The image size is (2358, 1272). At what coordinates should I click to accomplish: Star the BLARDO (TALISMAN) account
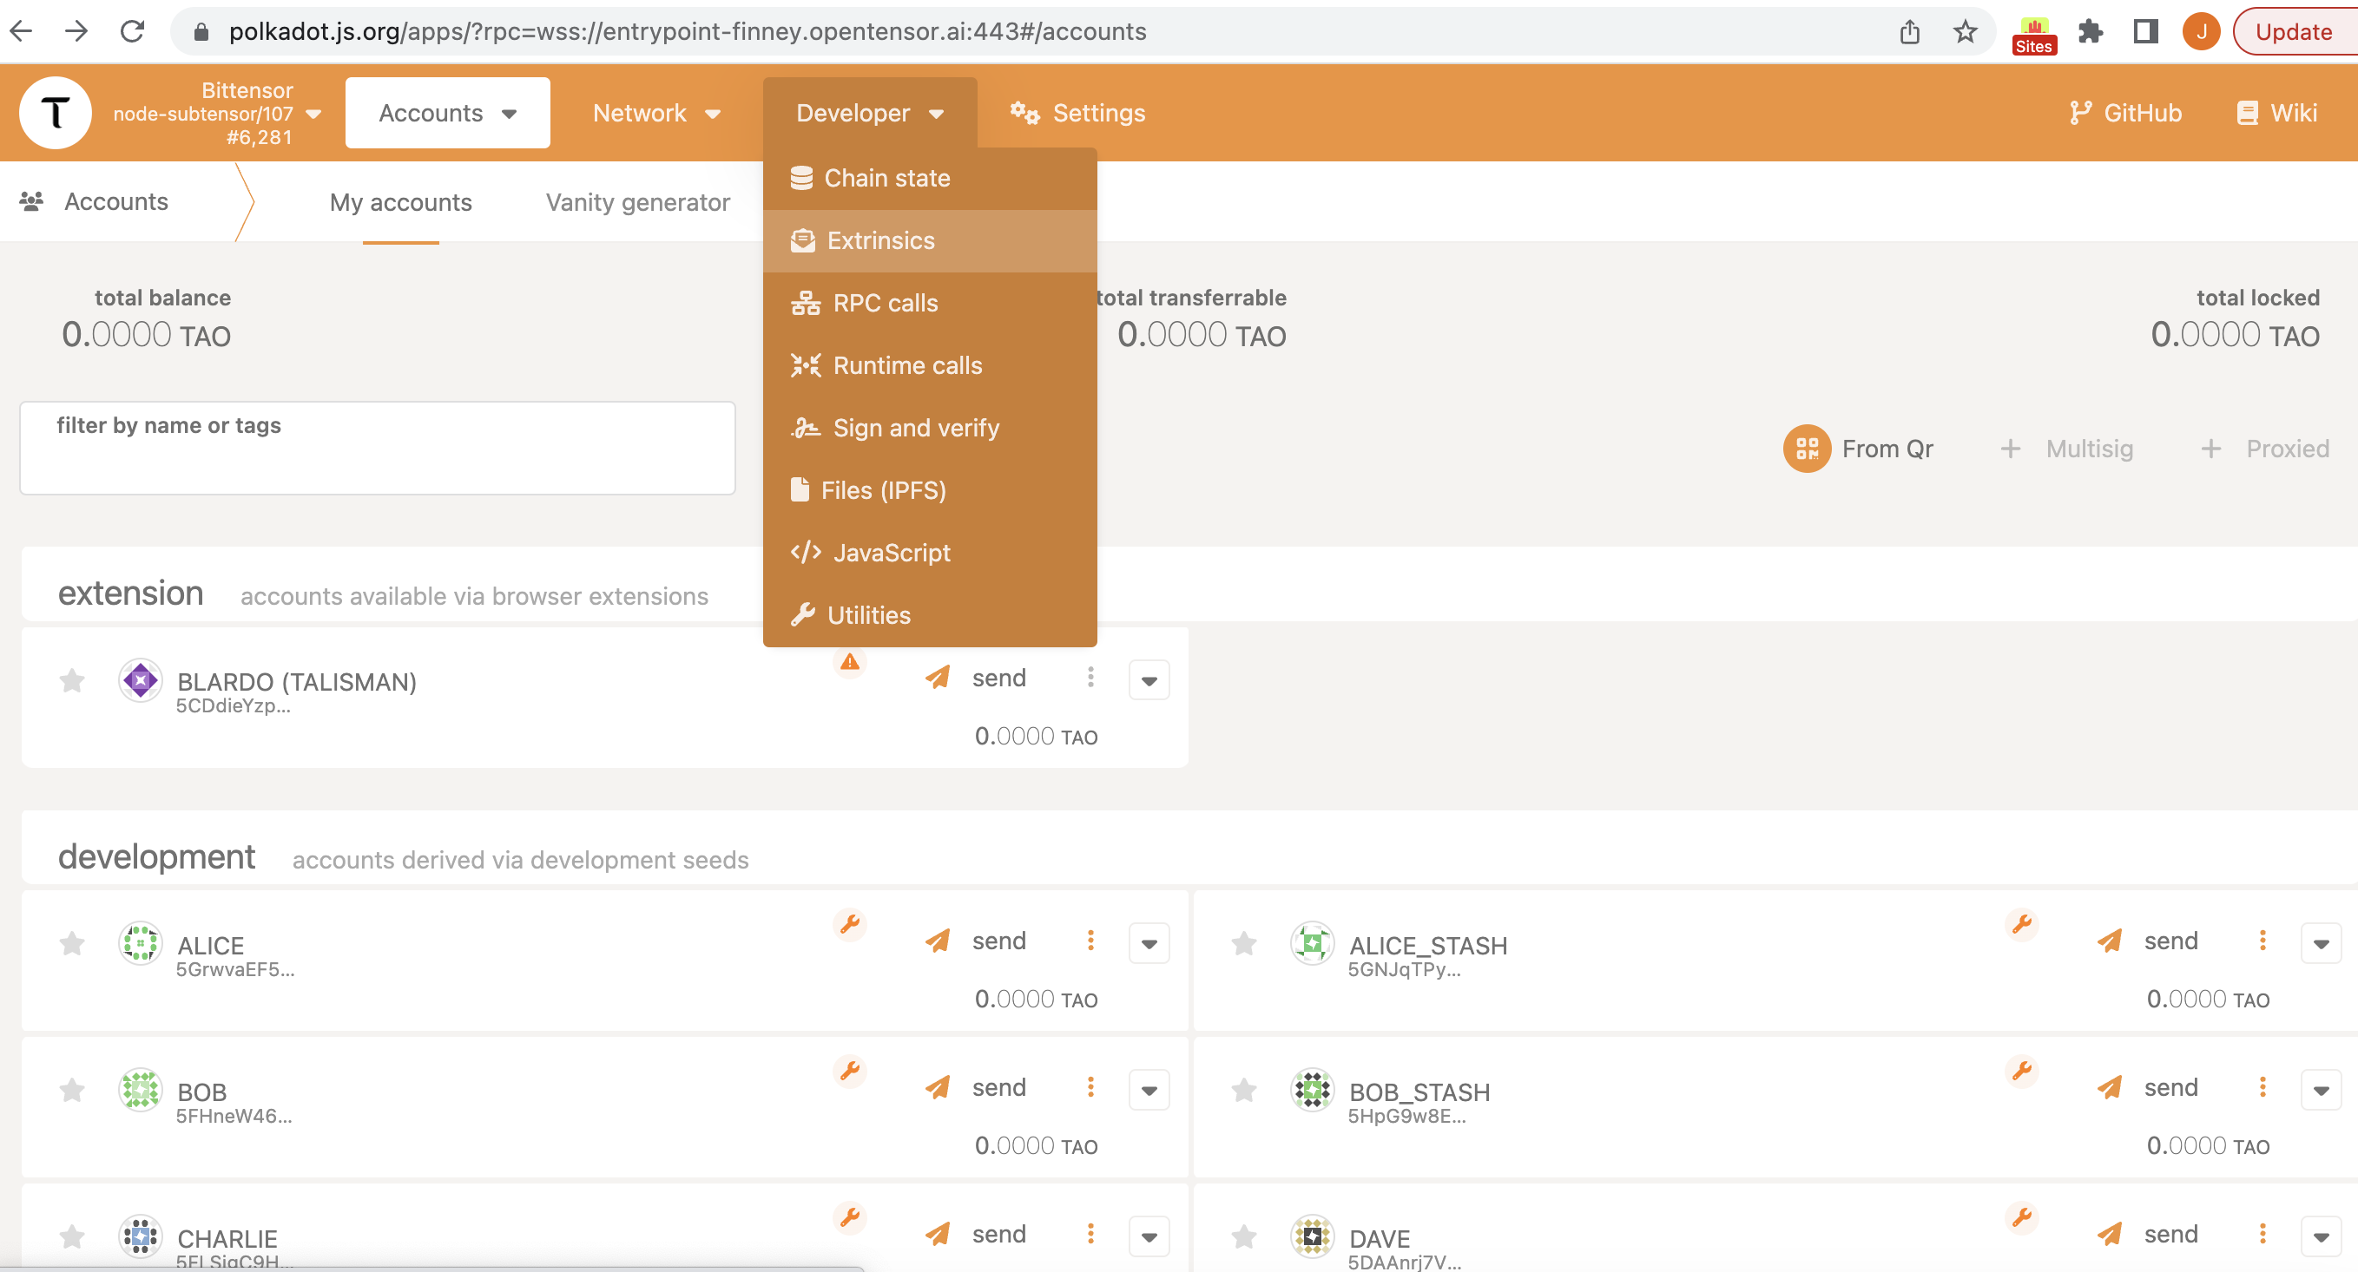coord(71,680)
